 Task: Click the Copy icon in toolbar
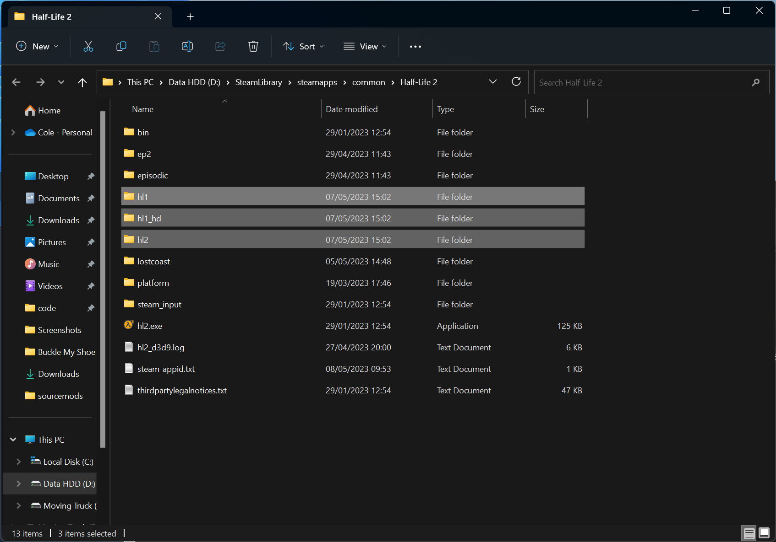pos(121,46)
